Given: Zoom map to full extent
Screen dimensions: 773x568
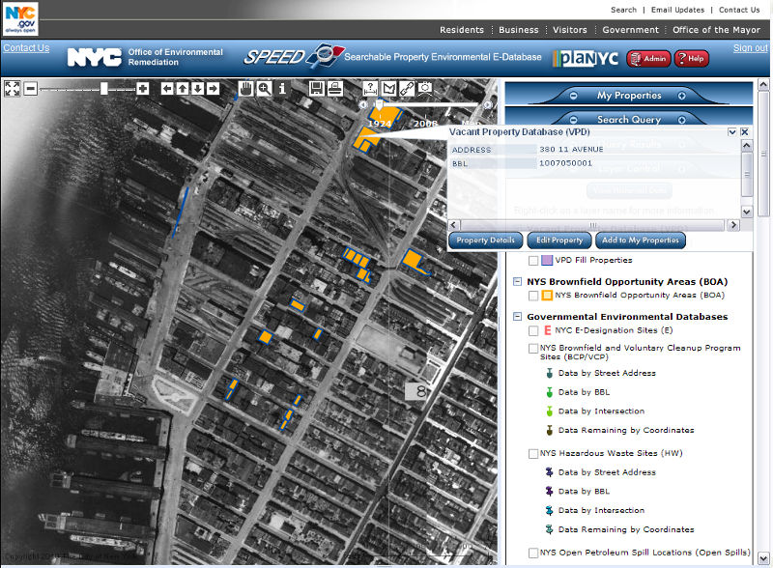Looking at the screenshot, I should [13, 89].
